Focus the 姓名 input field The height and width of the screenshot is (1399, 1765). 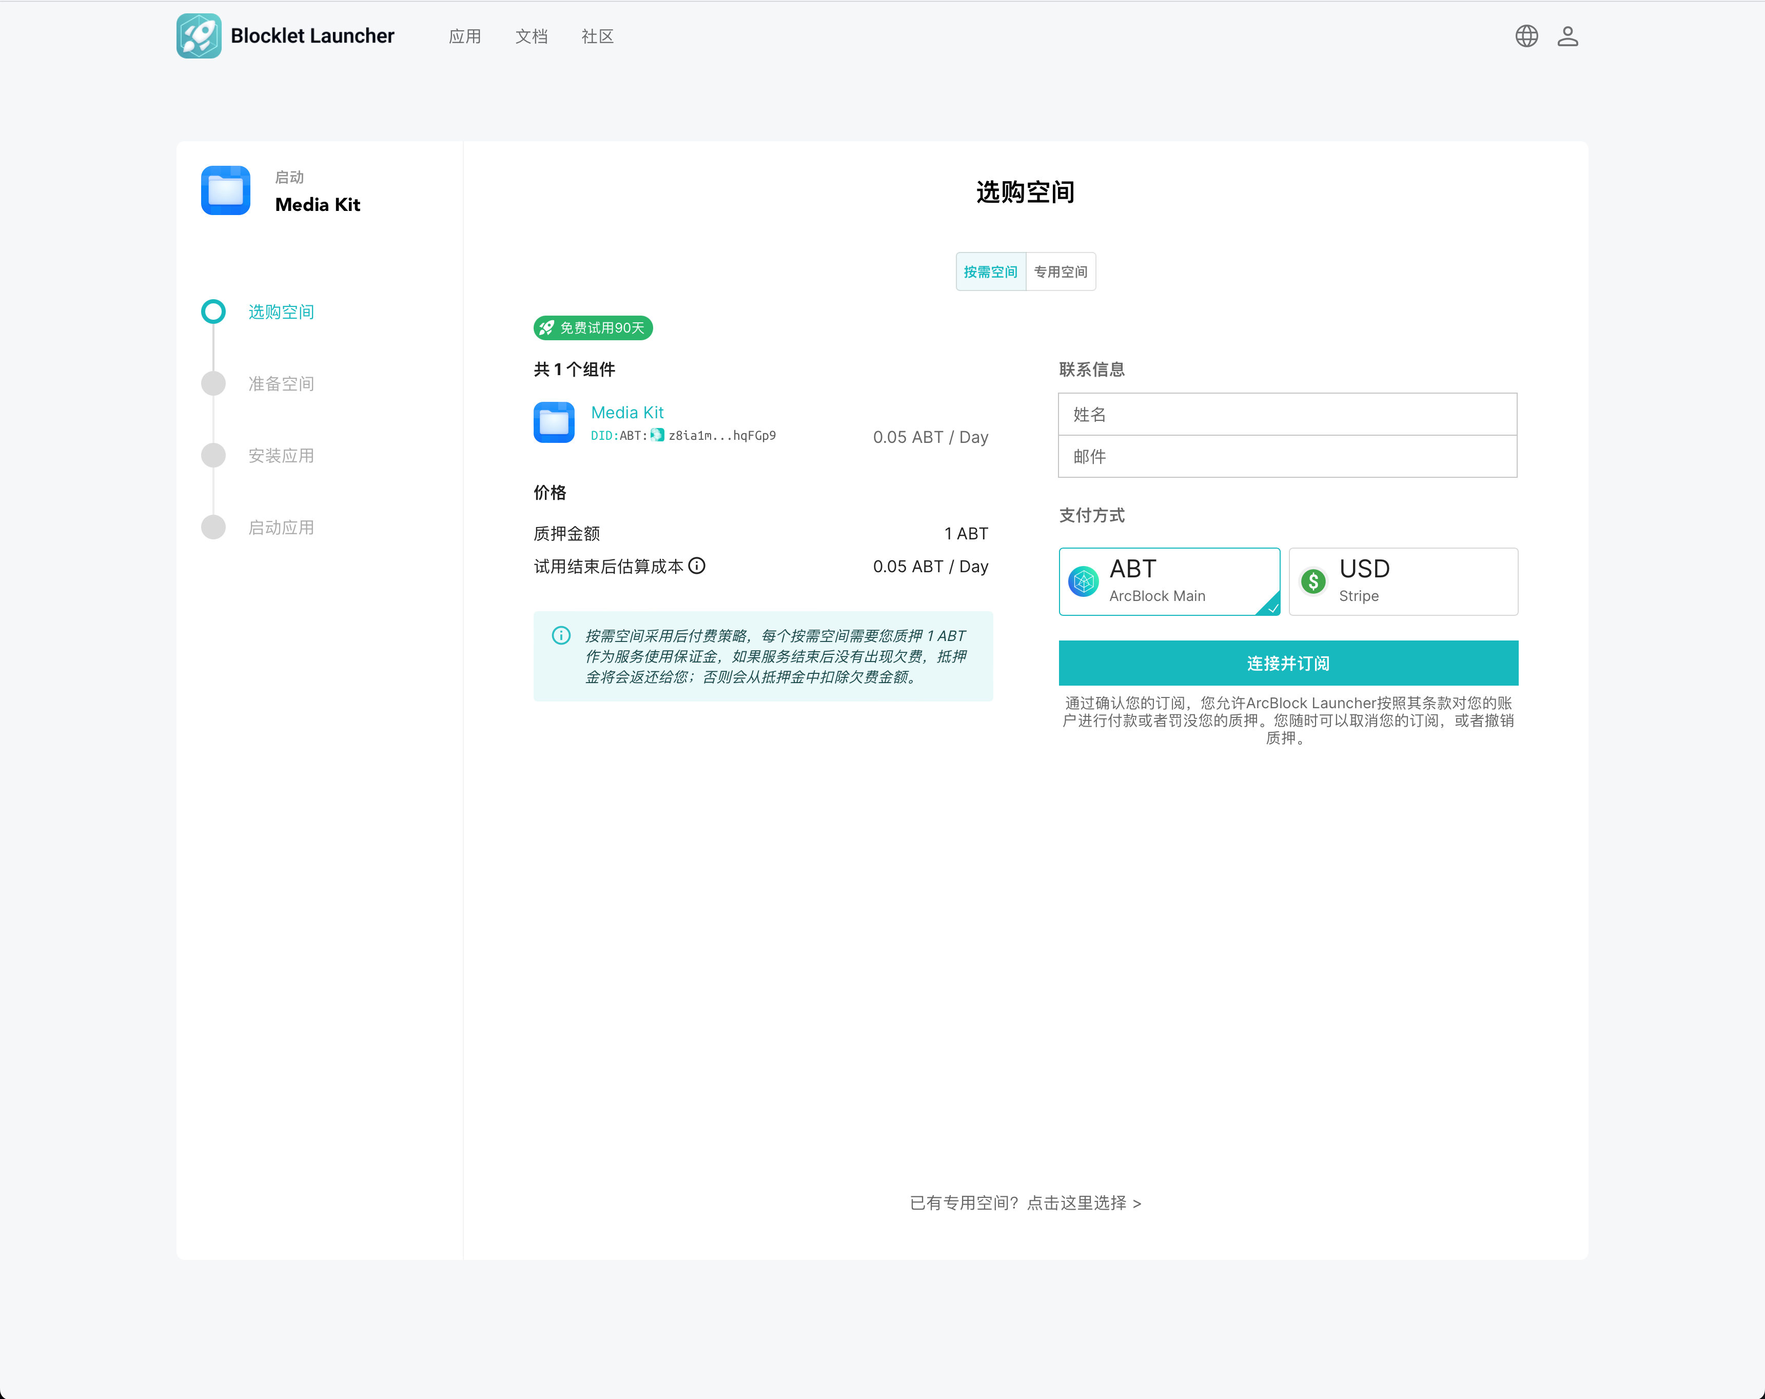pyautogui.click(x=1287, y=414)
